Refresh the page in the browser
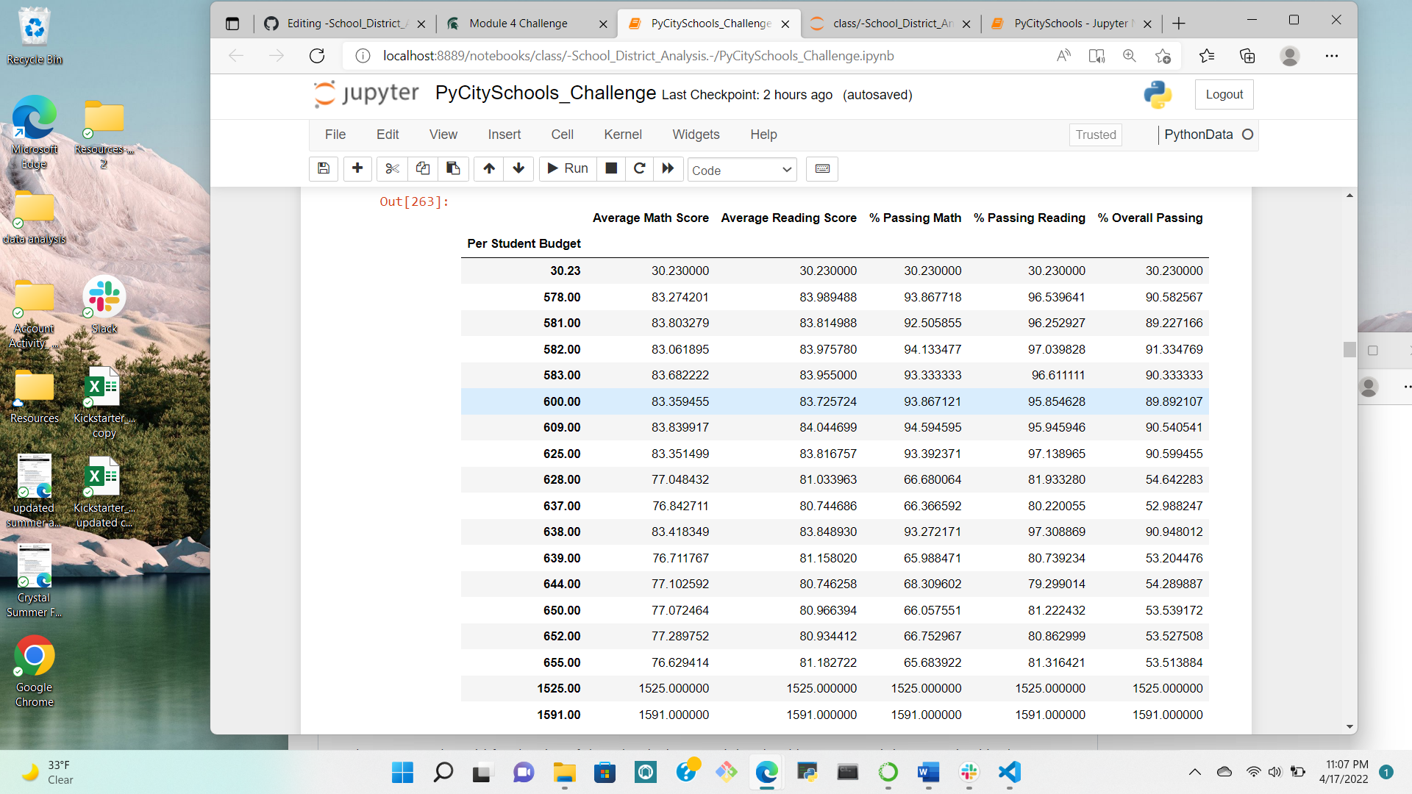 coord(317,55)
